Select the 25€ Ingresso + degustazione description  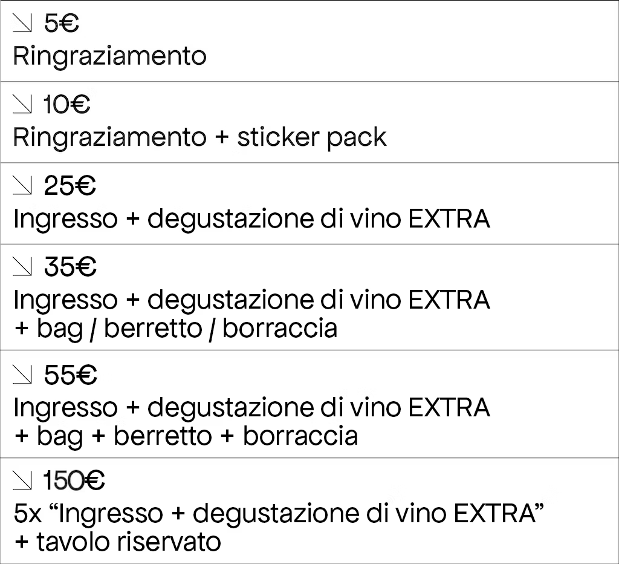pos(252,219)
